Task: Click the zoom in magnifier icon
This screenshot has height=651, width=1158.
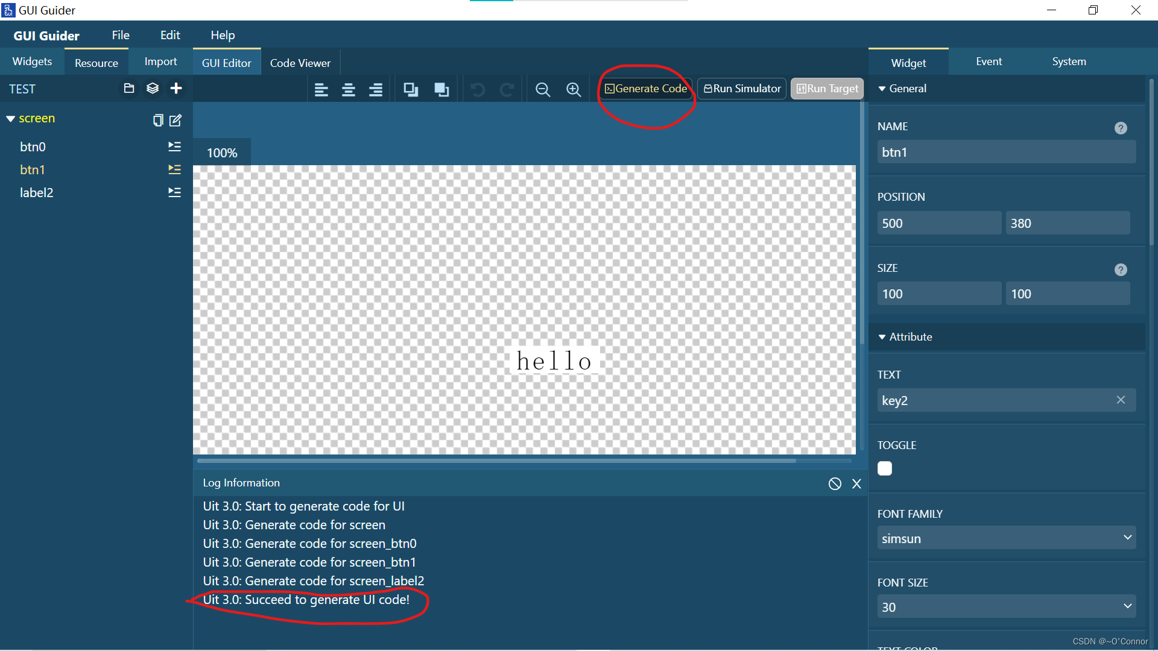Action: 573,90
